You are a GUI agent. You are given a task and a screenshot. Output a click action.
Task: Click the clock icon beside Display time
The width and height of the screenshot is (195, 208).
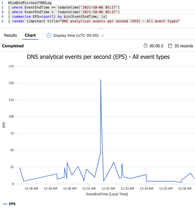(49, 35)
